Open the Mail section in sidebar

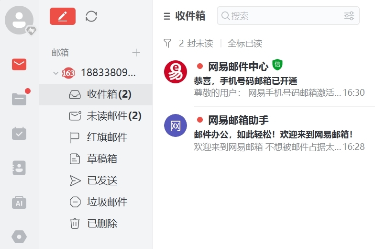(x=19, y=64)
